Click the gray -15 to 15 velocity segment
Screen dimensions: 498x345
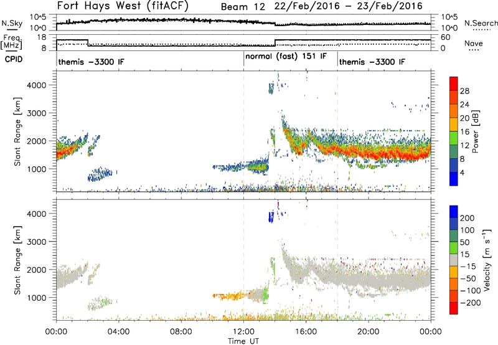pos(454,260)
